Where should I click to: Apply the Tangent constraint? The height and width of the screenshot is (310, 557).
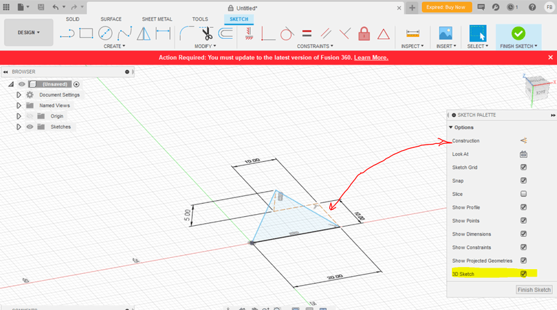tap(287, 33)
